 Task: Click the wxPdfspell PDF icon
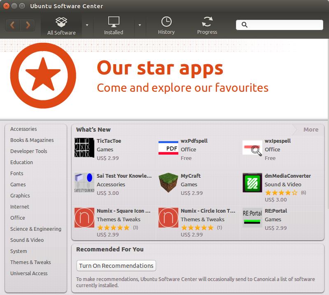[168, 148]
